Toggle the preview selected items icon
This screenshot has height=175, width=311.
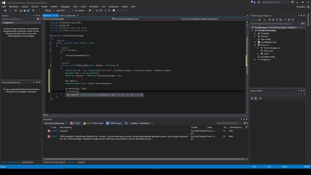click(293, 19)
